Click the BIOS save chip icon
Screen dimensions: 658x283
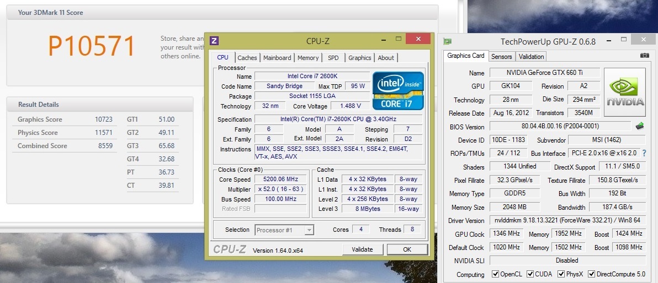[640, 126]
